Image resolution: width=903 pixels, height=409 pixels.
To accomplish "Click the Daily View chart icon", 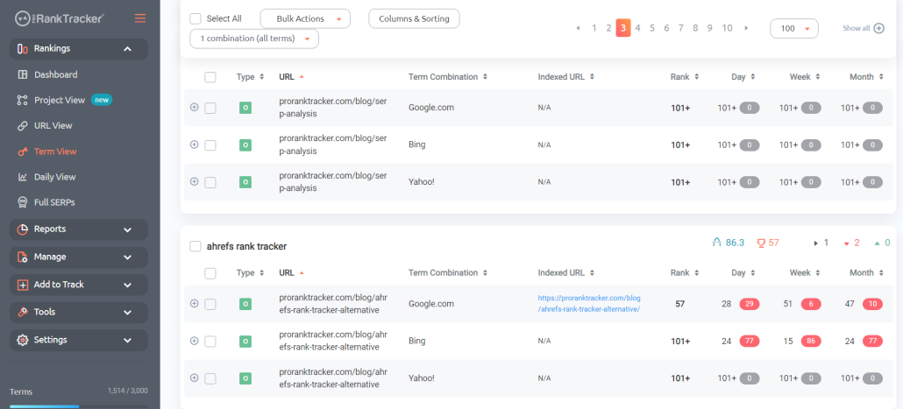I will pos(23,177).
